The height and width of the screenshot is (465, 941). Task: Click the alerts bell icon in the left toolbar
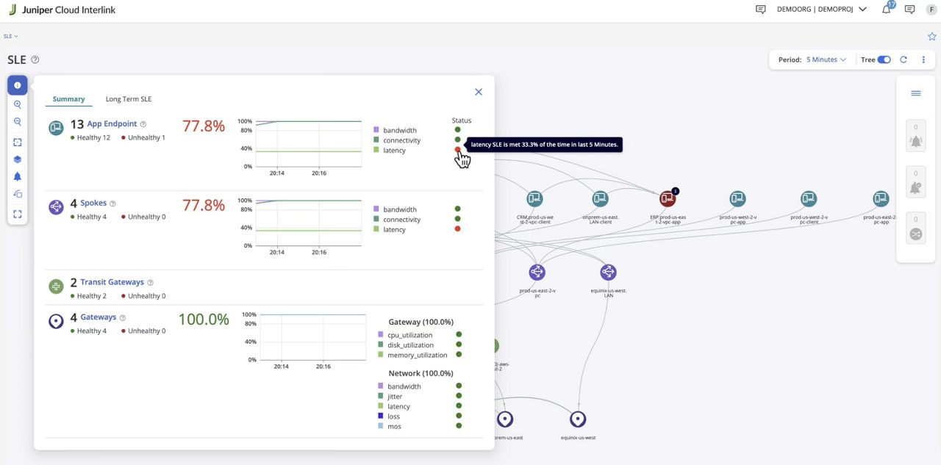pyautogui.click(x=17, y=176)
